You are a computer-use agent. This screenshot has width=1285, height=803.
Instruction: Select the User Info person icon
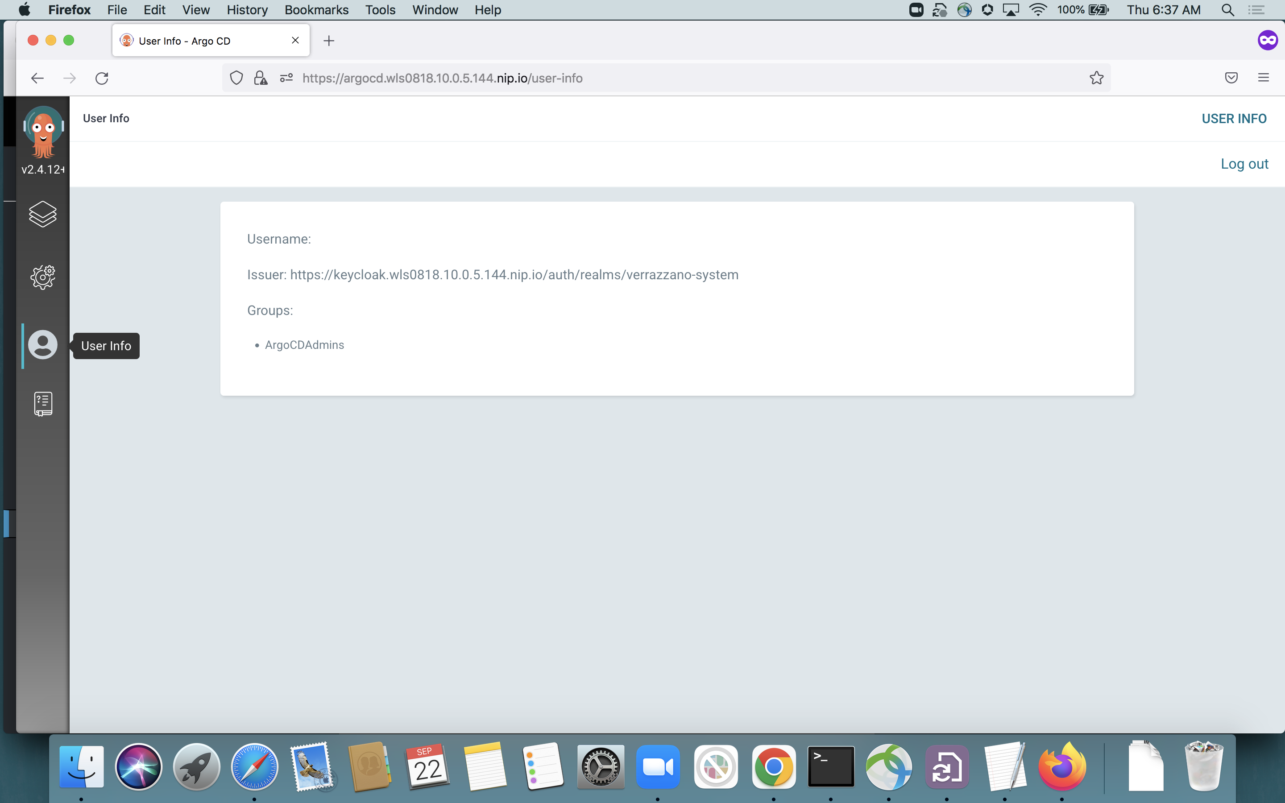pos(42,345)
